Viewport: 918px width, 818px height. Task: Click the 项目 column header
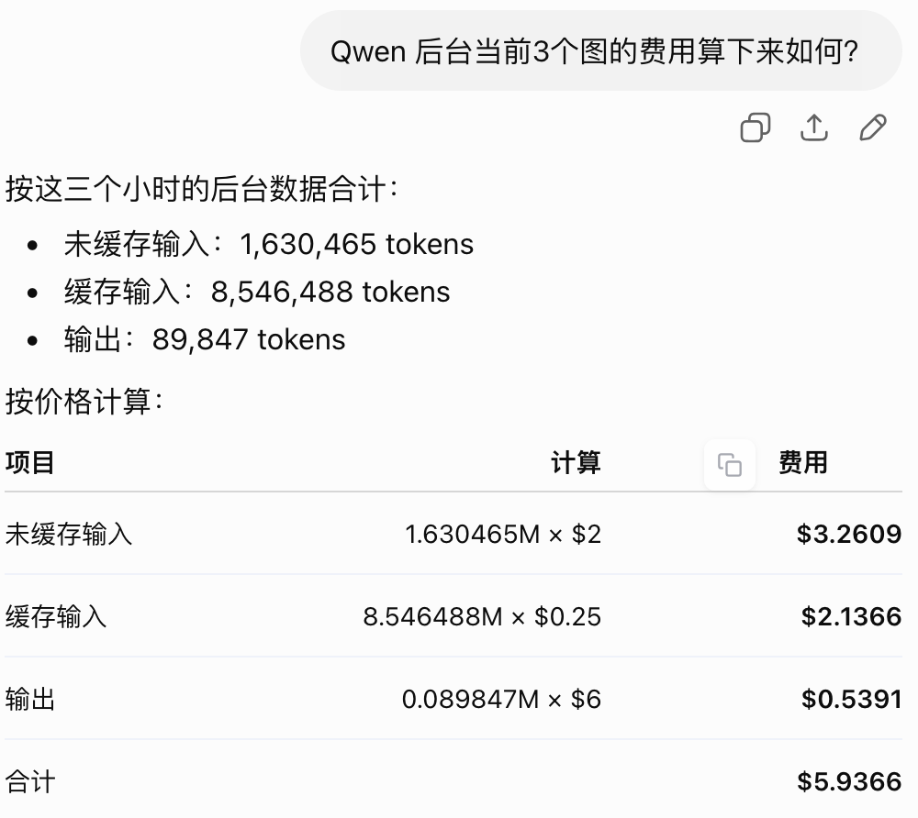click(30, 462)
